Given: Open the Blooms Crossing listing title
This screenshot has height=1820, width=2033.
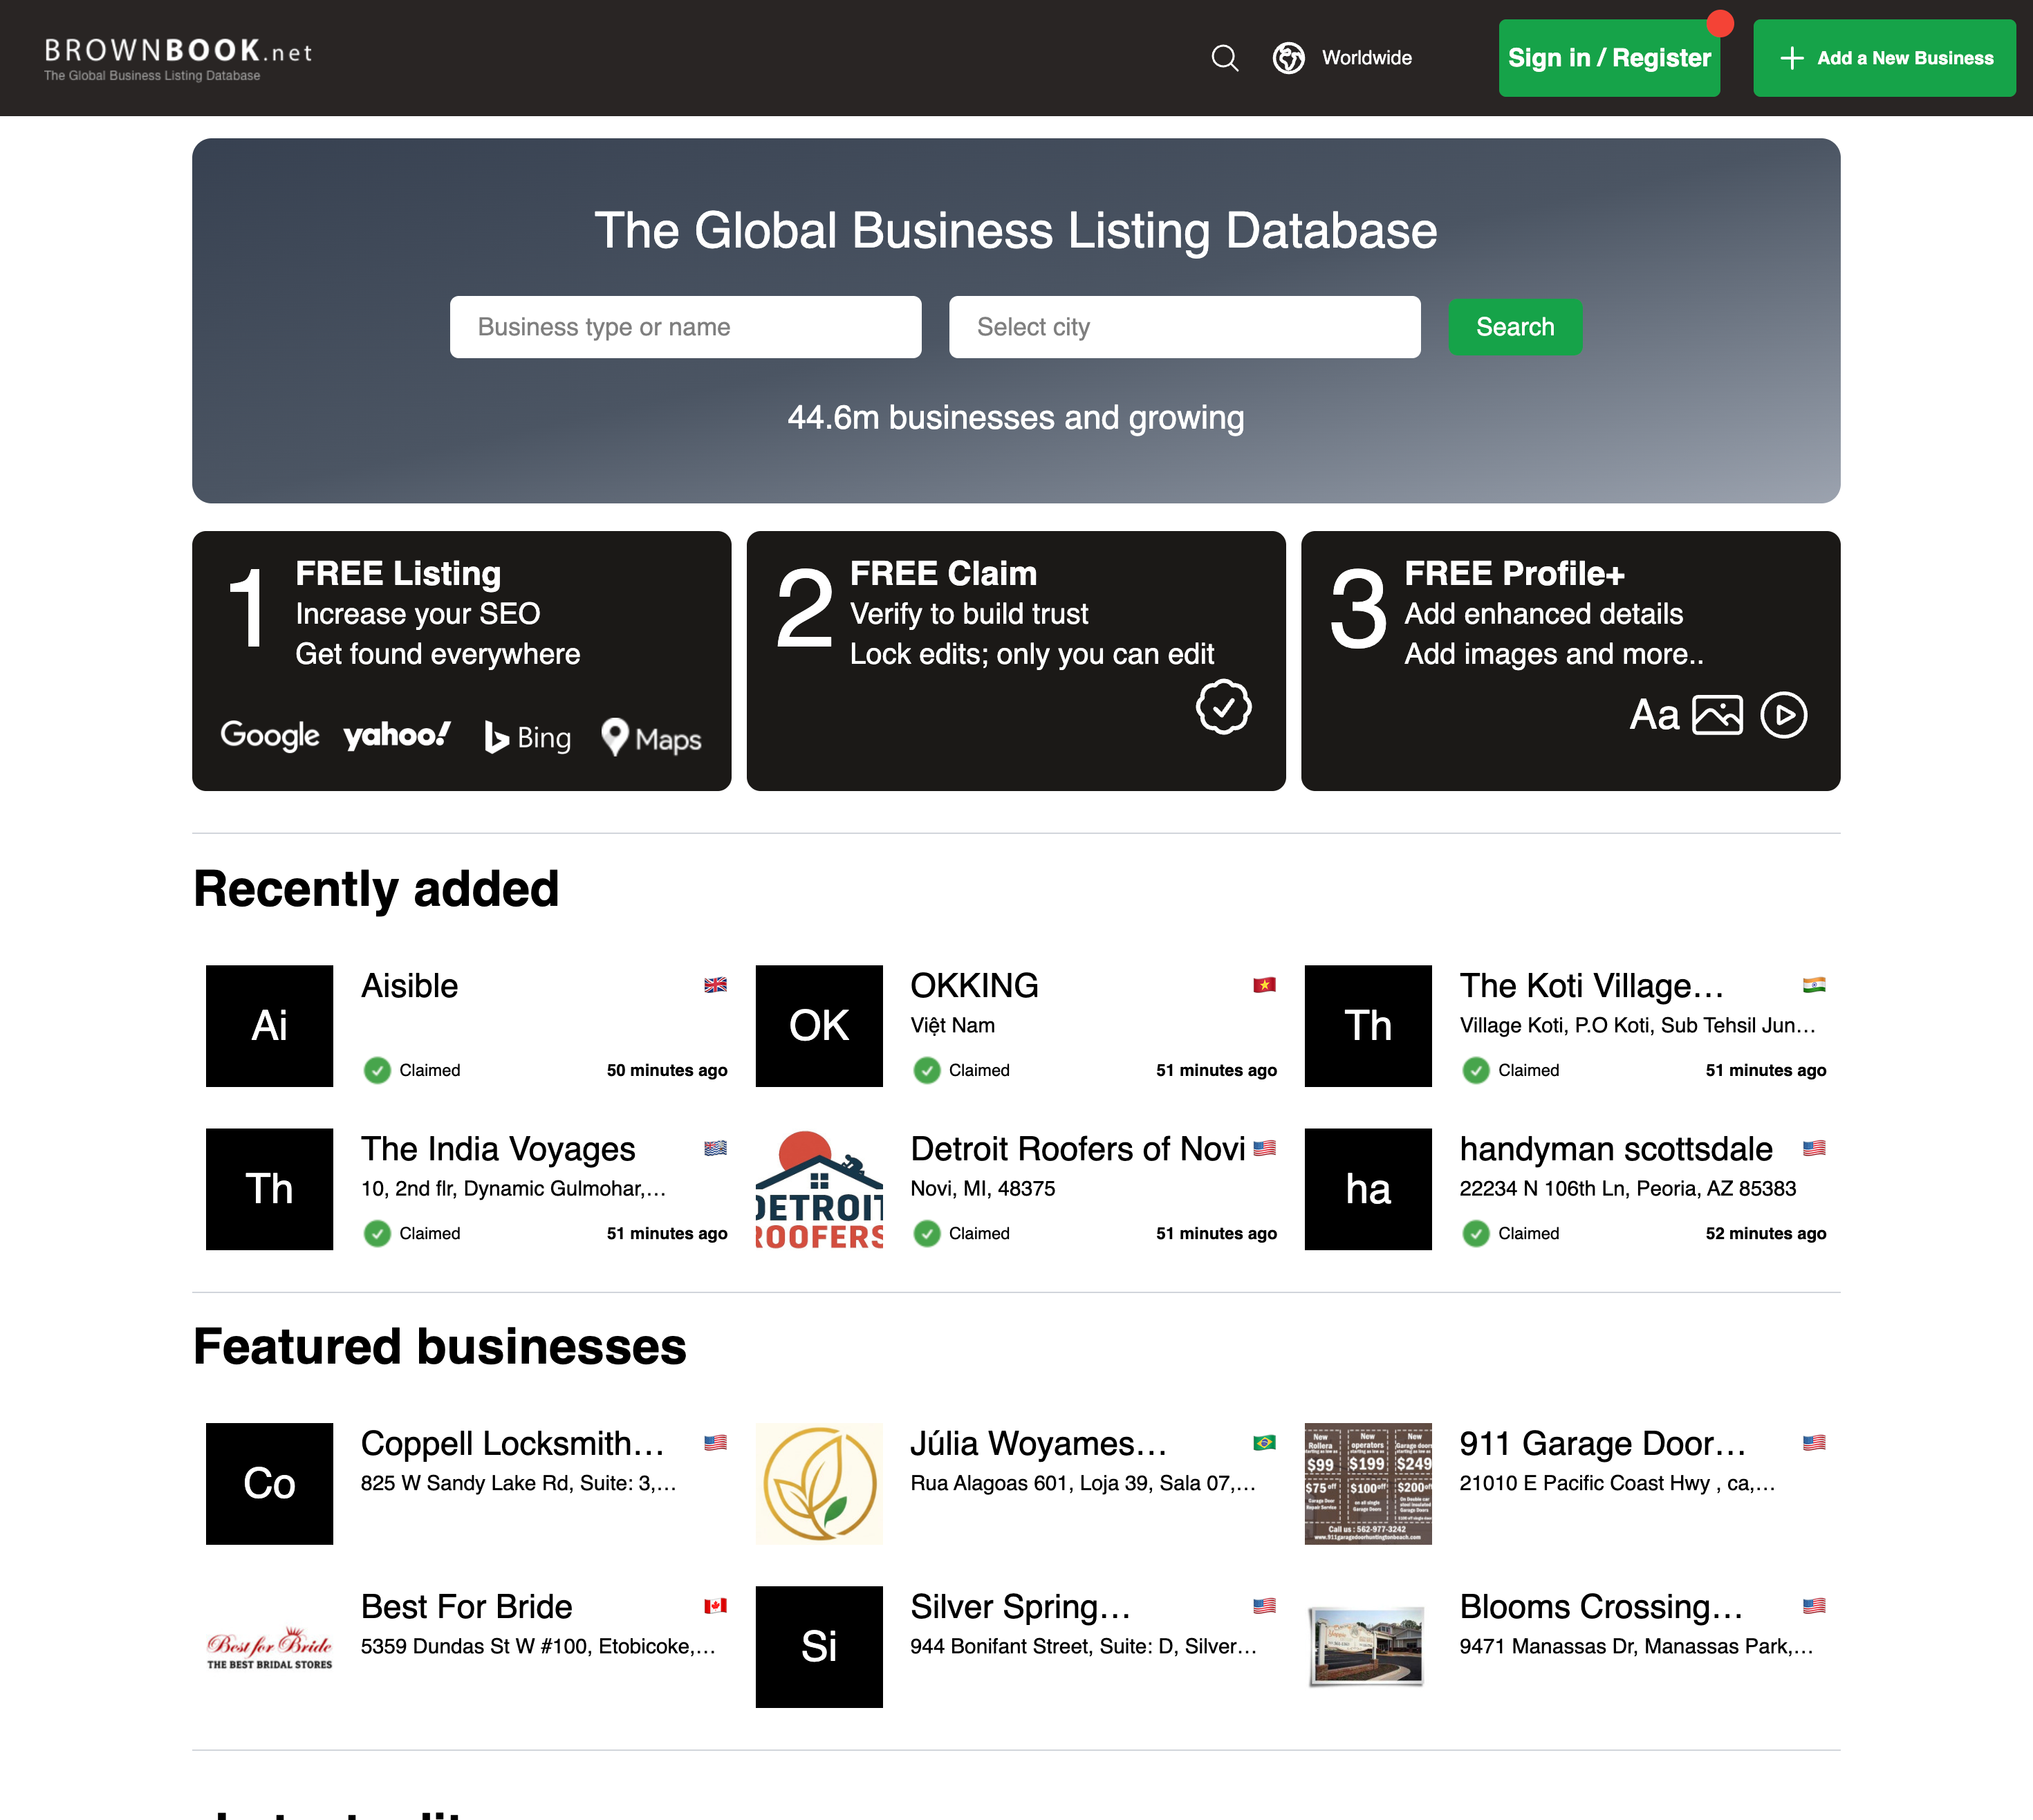Looking at the screenshot, I should (x=1600, y=1607).
